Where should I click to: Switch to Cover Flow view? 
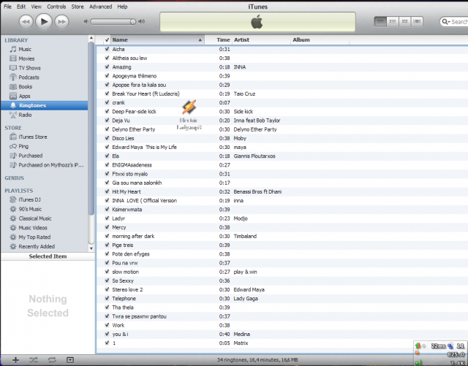pos(417,21)
